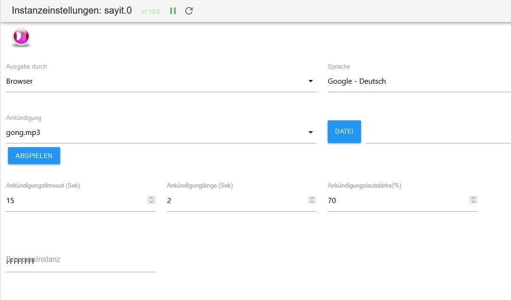Pause the sayit.0 instance

coord(173,11)
